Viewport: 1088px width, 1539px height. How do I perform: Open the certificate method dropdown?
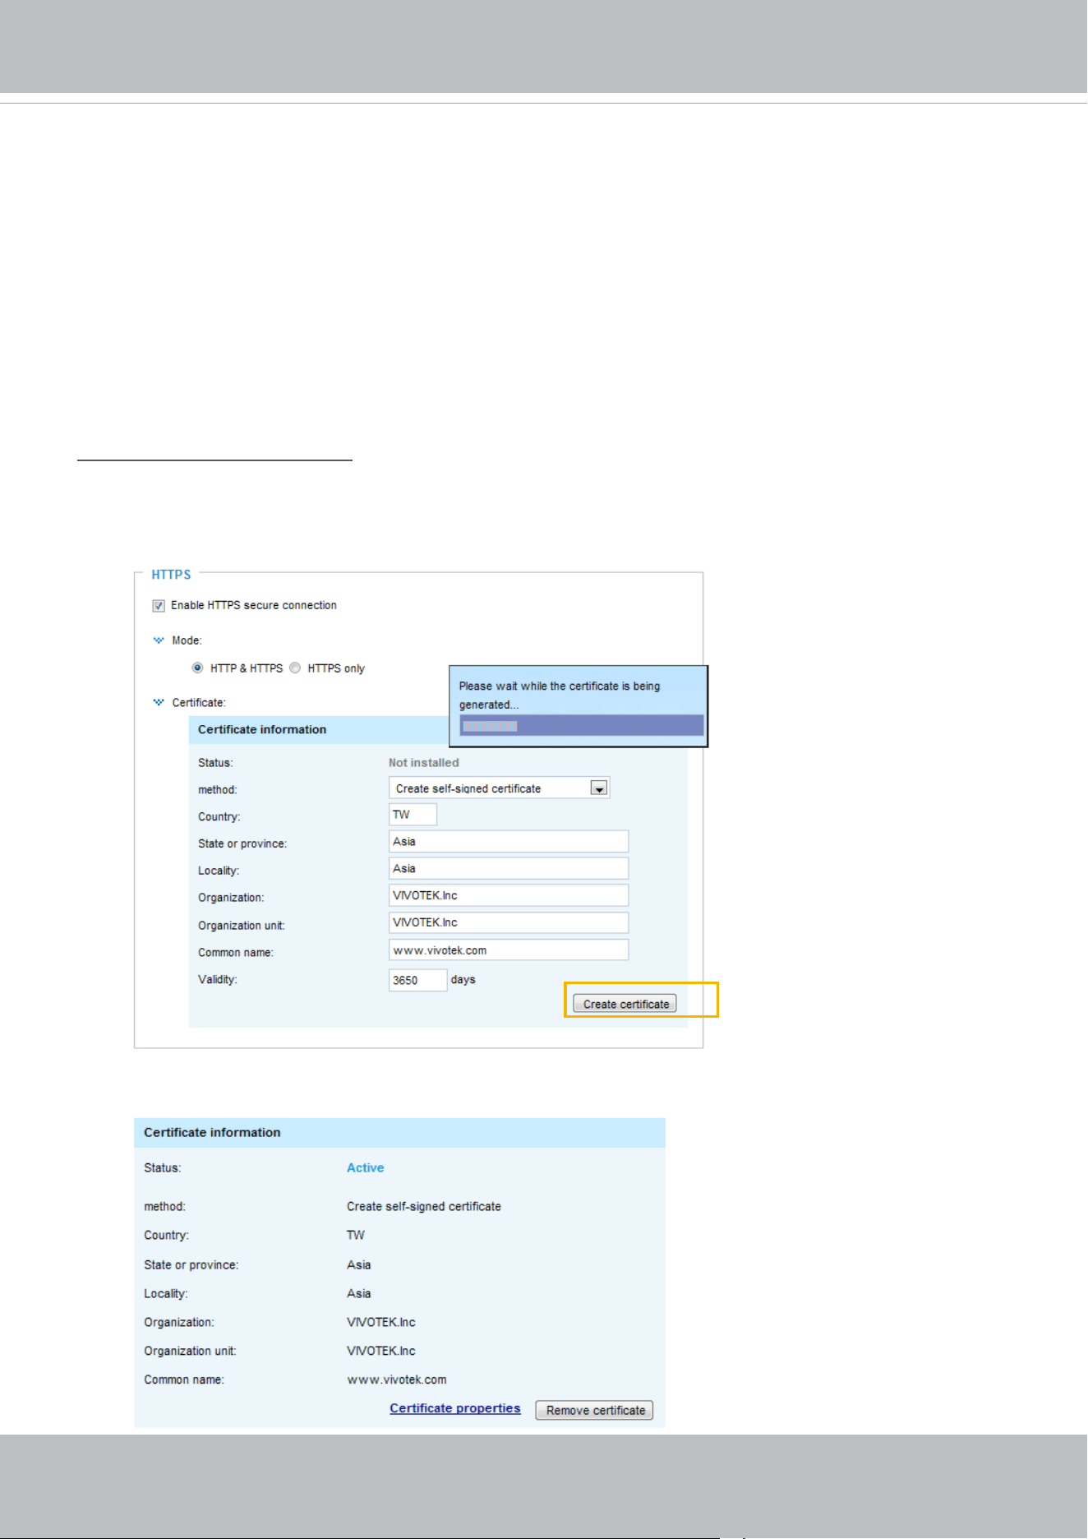[499, 788]
